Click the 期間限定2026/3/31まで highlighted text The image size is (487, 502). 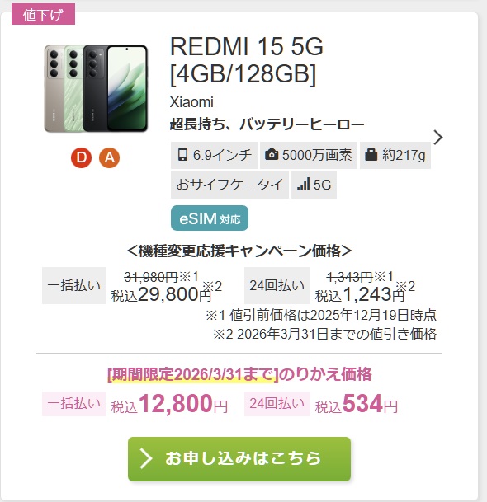click(x=193, y=374)
